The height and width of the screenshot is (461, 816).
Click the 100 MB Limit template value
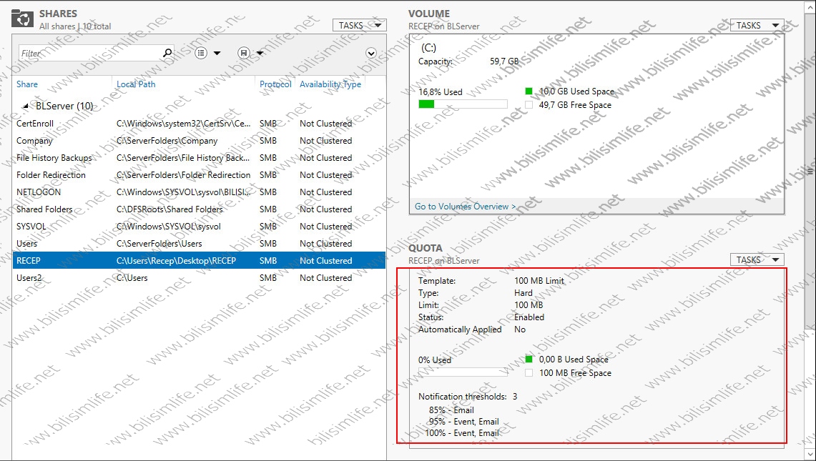coord(539,281)
